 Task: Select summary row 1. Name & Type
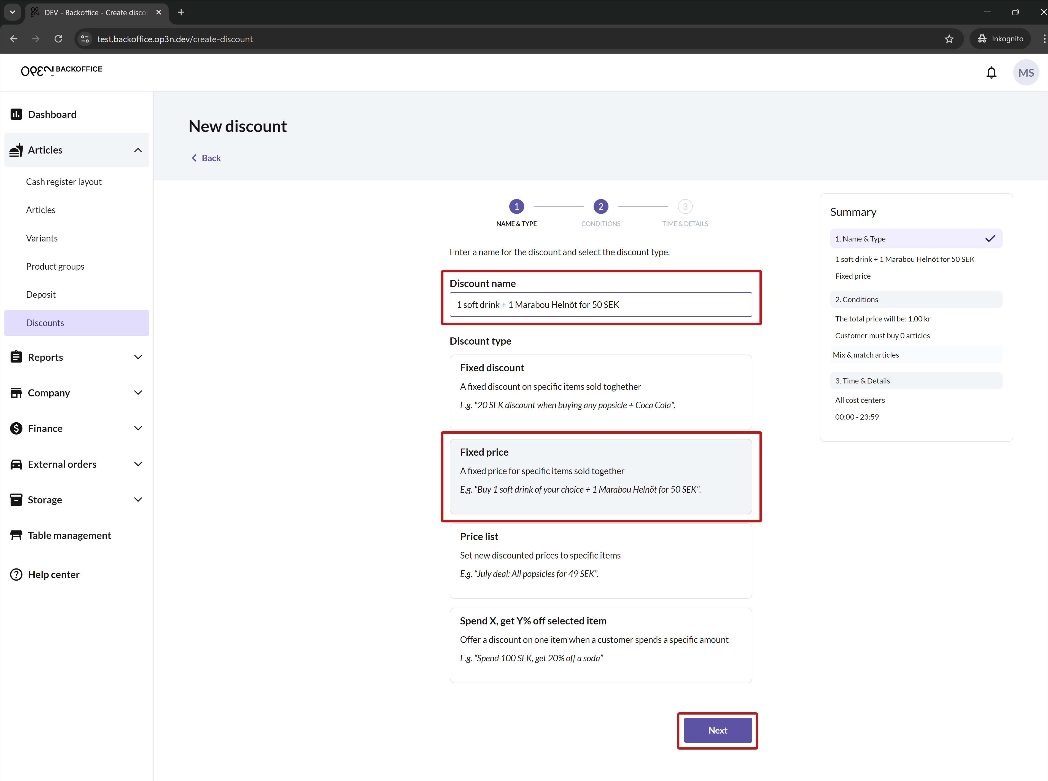click(916, 238)
